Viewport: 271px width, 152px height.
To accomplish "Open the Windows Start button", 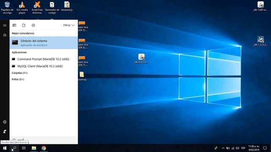I will tap(5, 148).
